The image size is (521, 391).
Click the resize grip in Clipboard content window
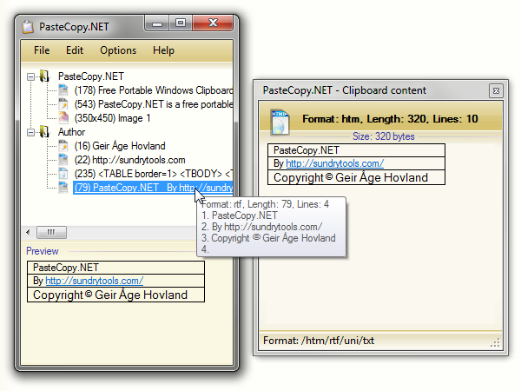(x=496, y=343)
